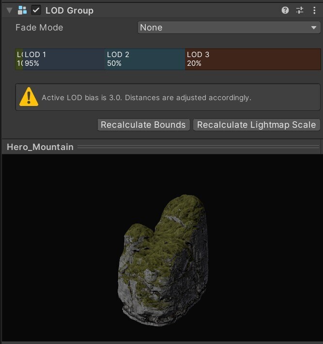Select the LOD 3 20% segment
This screenshot has width=323, height=344.
253,59
